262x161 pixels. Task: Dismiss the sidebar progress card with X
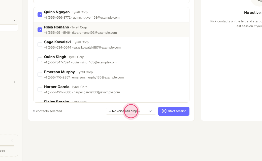point(12,140)
